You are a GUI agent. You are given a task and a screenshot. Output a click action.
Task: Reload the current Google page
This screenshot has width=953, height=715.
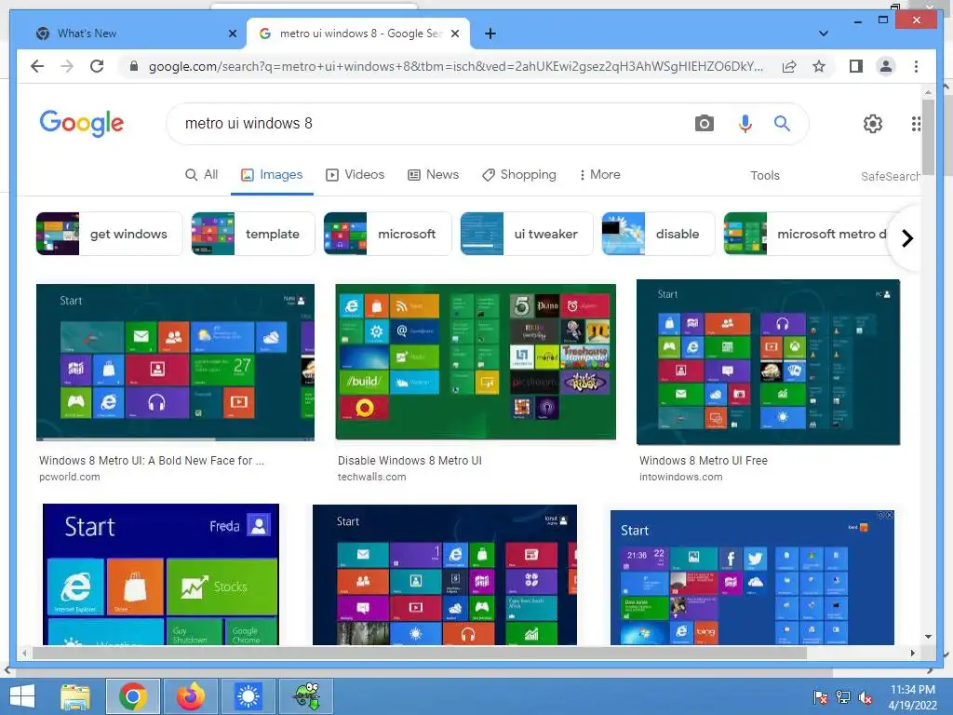pos(97,66)
